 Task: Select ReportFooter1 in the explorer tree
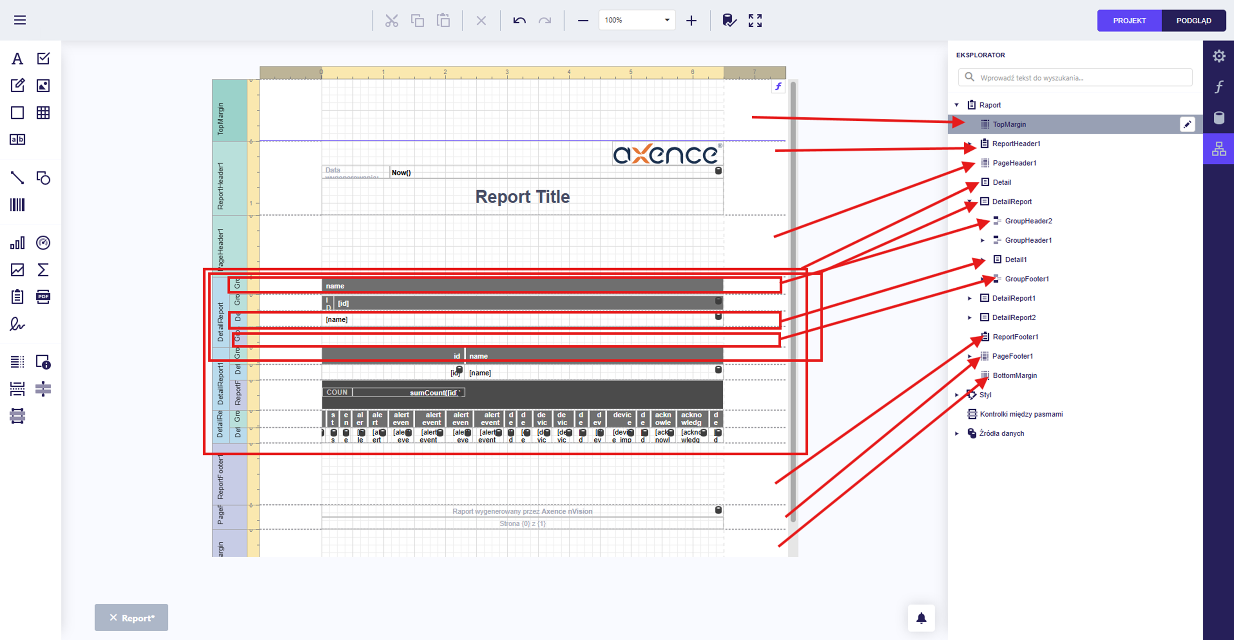[x=1015, y=337]
